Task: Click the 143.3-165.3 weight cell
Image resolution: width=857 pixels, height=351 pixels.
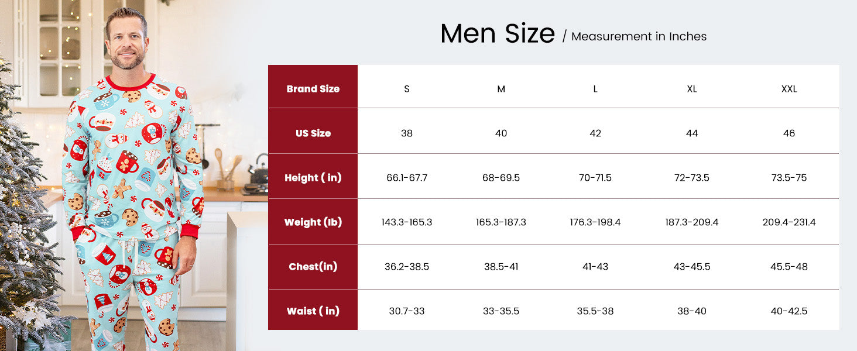Action: [407, 222]
